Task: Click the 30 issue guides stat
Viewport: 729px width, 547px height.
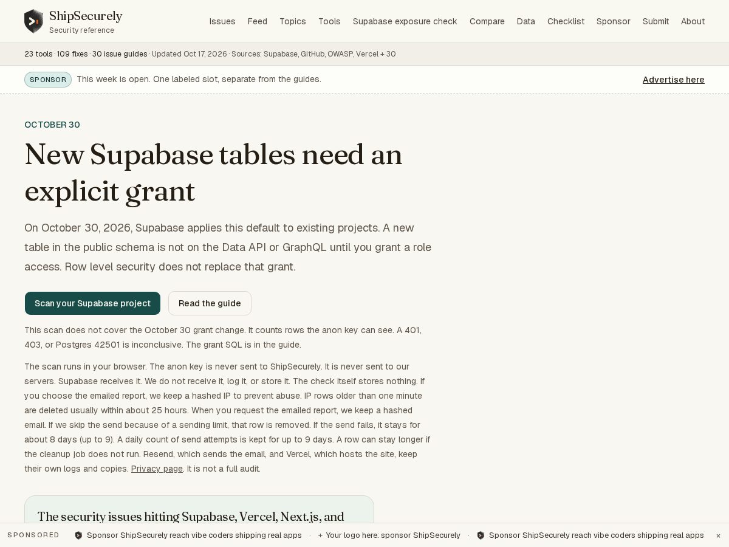Action: [120, 54]
